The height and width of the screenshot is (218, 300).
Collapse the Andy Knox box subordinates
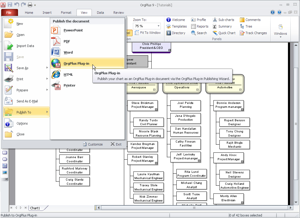tap(242, 162)
